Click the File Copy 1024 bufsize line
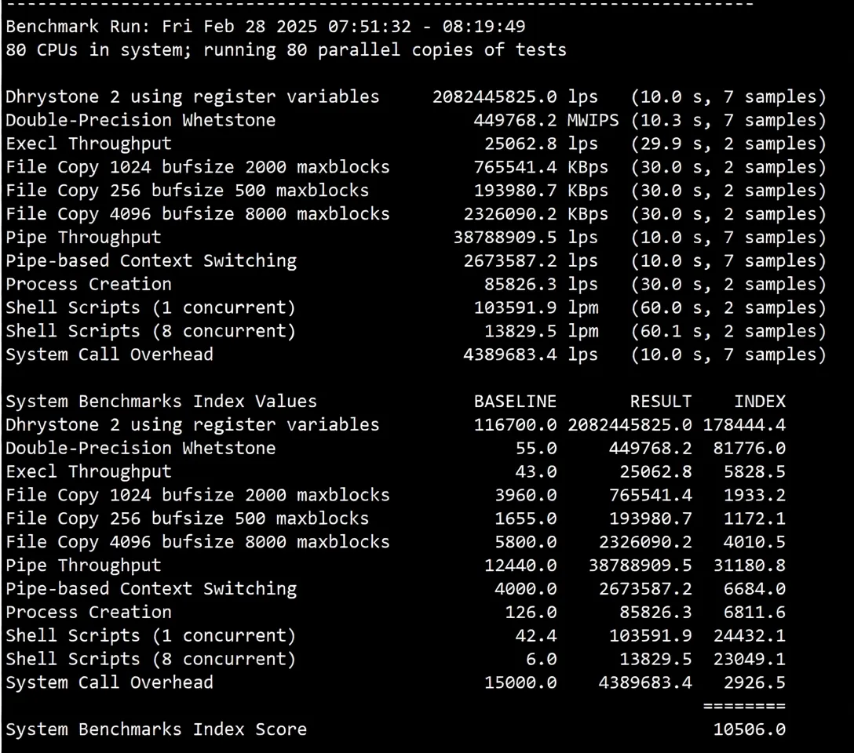This screenshot has height=753, width=854. coord(196,166)
